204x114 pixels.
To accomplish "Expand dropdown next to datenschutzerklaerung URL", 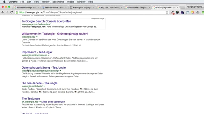I will pos(60,71).
